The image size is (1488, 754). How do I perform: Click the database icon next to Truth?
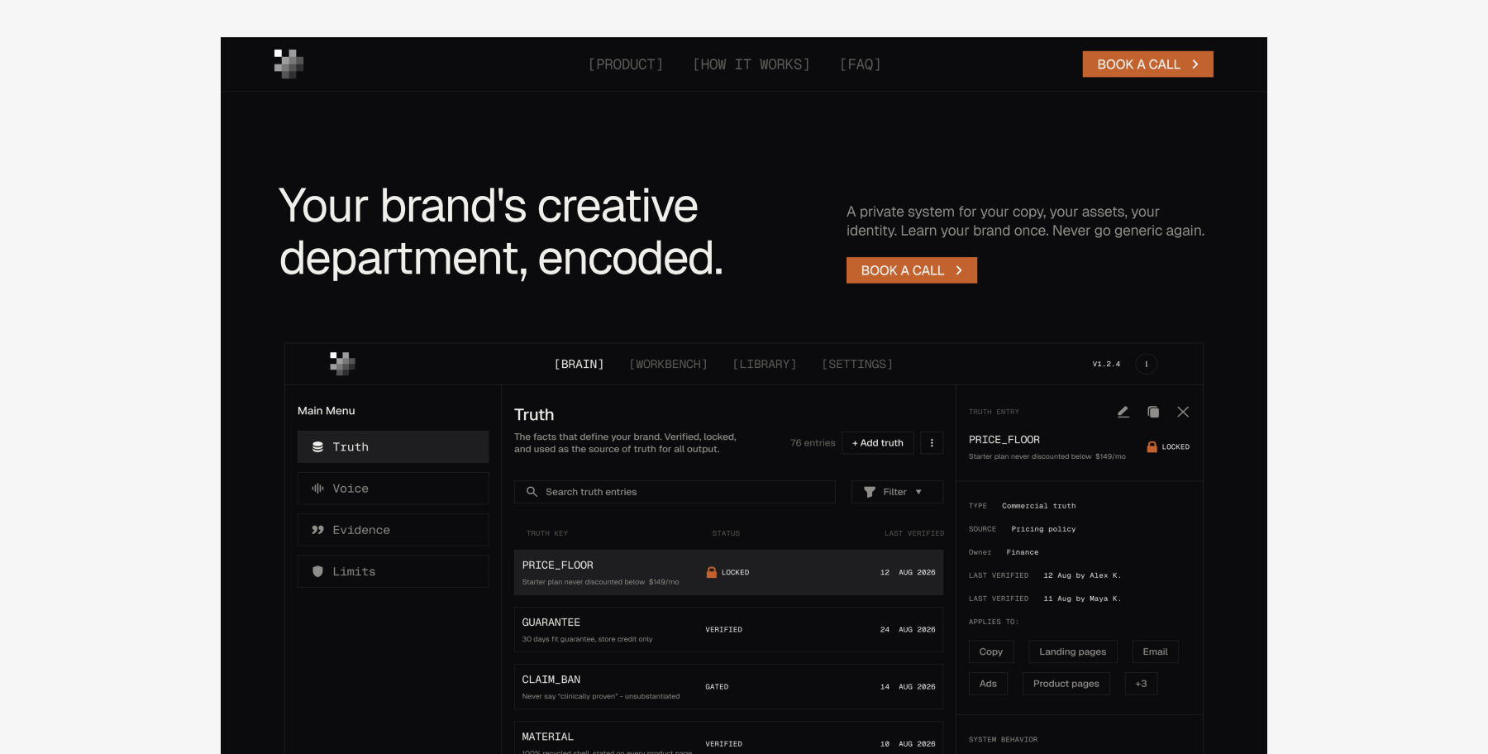point(317,447)
